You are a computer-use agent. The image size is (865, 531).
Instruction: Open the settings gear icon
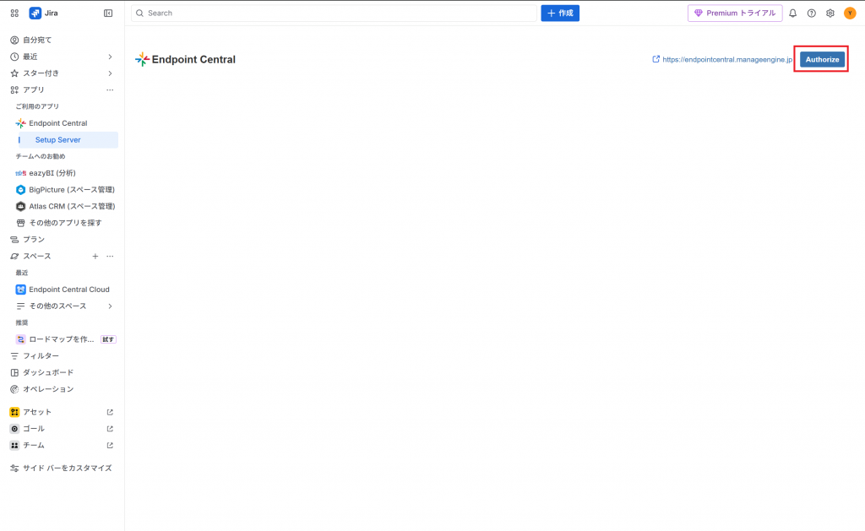pyautogui.click(x=830, y=14)
